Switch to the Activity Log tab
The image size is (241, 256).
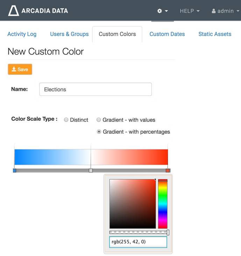(22, 34)
